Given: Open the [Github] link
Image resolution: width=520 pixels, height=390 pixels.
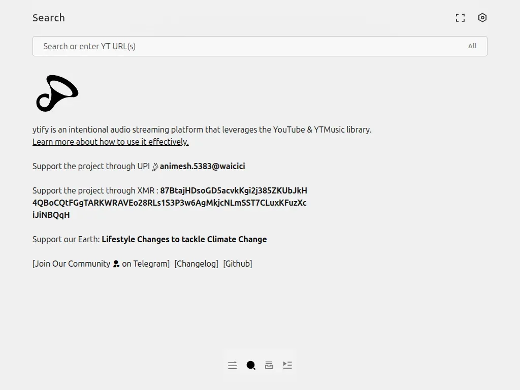Looking at the screenshot, I should coord(238,264).
